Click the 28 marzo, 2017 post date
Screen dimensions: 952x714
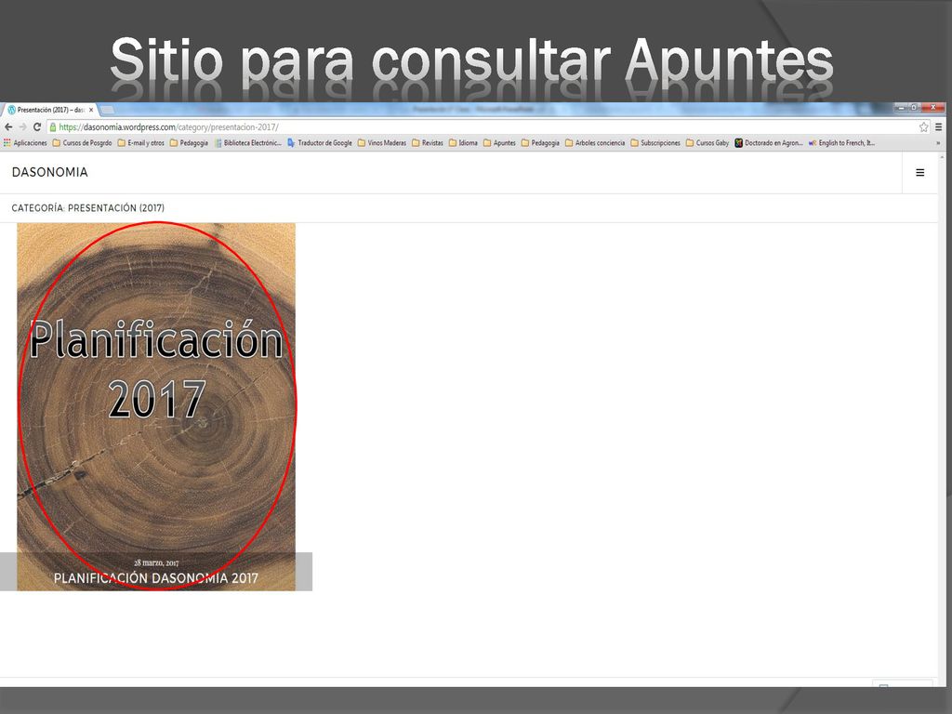(156, 562)
